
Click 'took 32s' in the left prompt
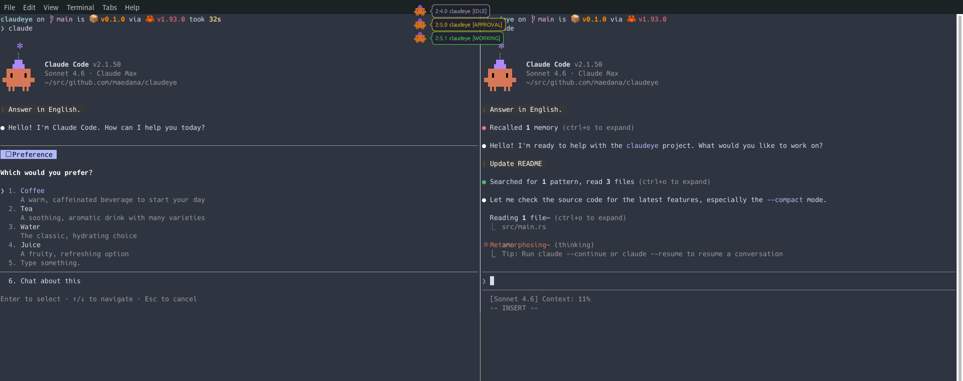(x=205, y=19)
